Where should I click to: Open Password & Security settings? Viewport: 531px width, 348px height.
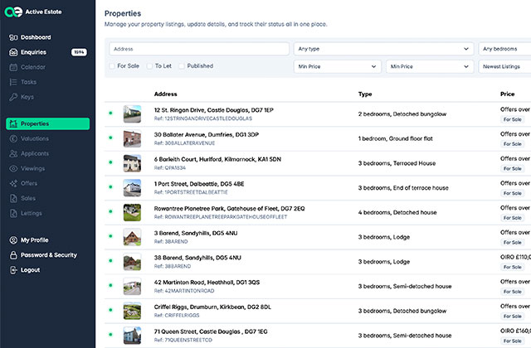[49, 255]
